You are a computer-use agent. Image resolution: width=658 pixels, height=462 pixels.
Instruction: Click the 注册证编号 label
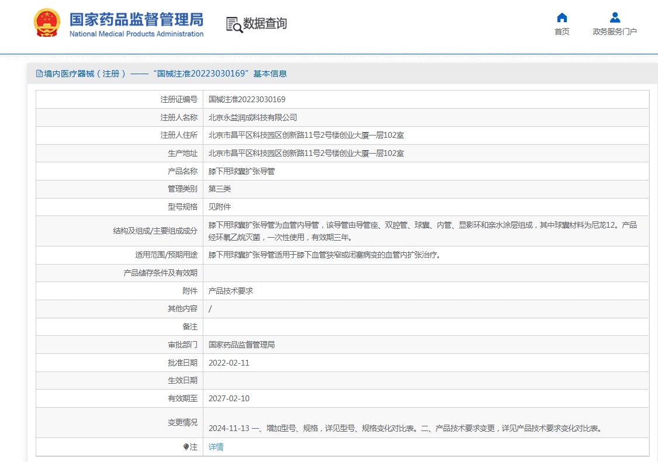pyautogui.click(x=179, y=99)
